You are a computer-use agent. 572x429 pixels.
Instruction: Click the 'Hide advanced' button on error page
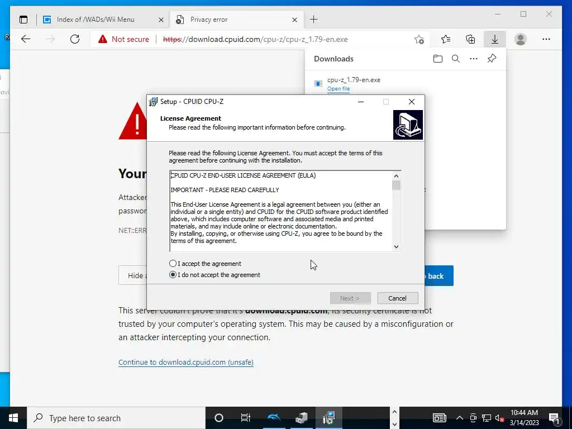pos(133,275)
